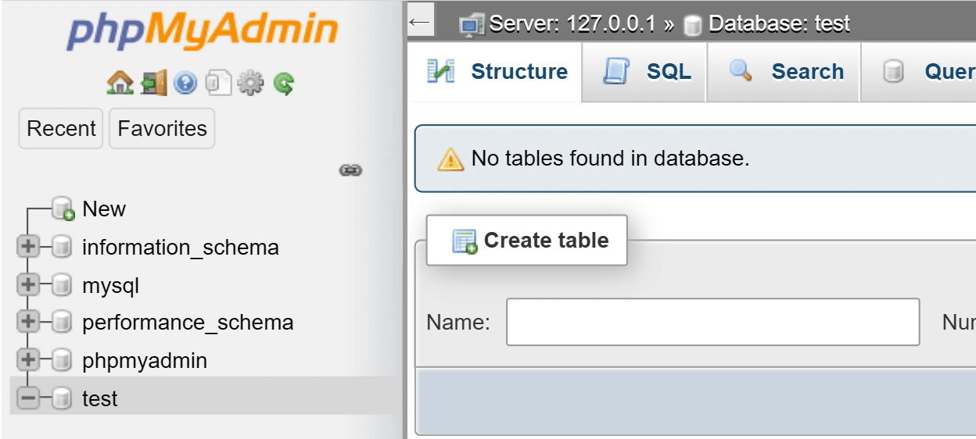This screenshot has height=439, width=976.
Task: Click the collapse panel left arrow
Action: pyautogui.click(x=420, y=23)
